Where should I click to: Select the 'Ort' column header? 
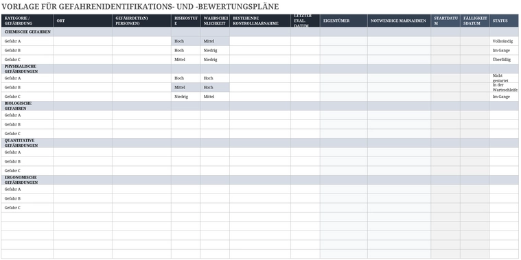click(83, 21)
